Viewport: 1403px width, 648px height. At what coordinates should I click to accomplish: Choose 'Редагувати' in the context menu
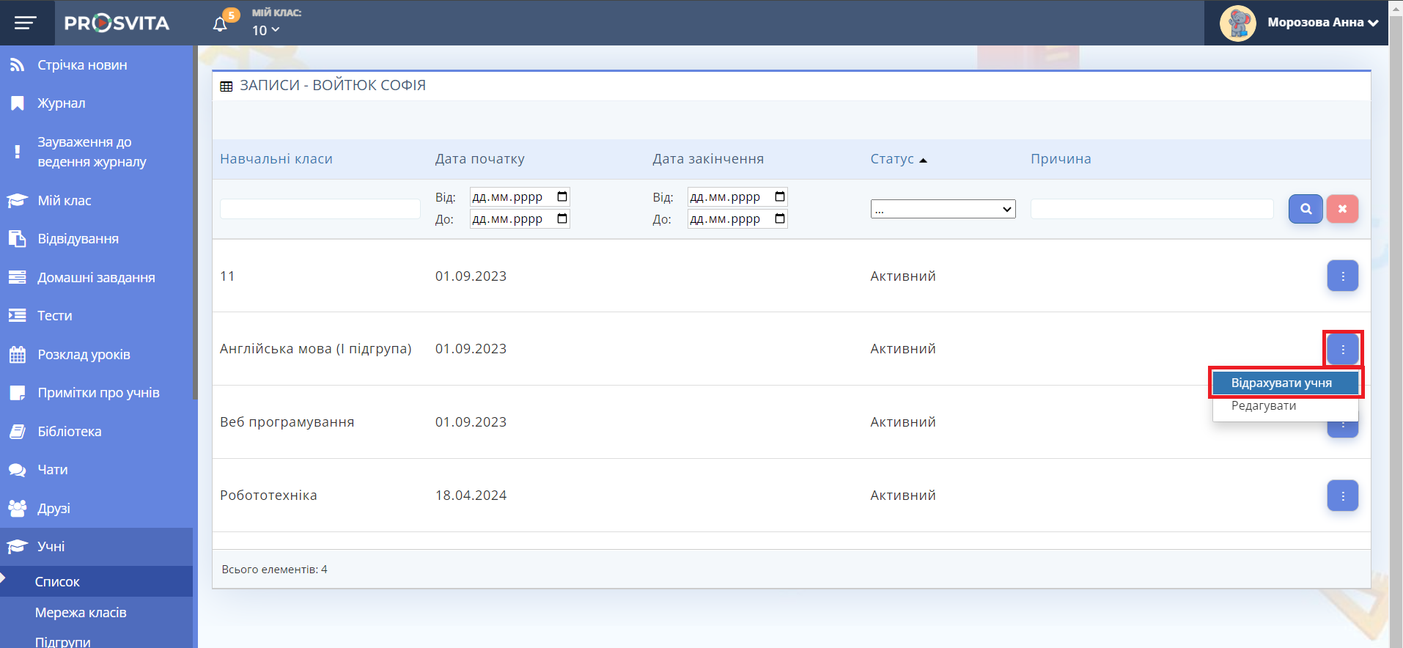pos(1264,406)
